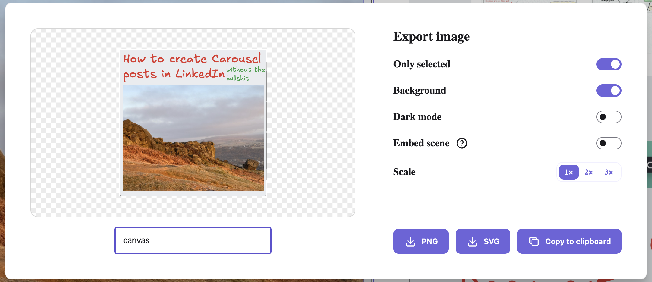Click the Export image heading
The height and width of the screenshot is (282, 652).
tap(431, 37)
